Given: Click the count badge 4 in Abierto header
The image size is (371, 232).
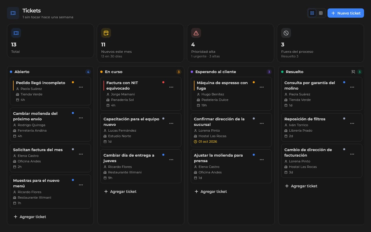Looking at the screenshot, I should (x=88, y=72).
